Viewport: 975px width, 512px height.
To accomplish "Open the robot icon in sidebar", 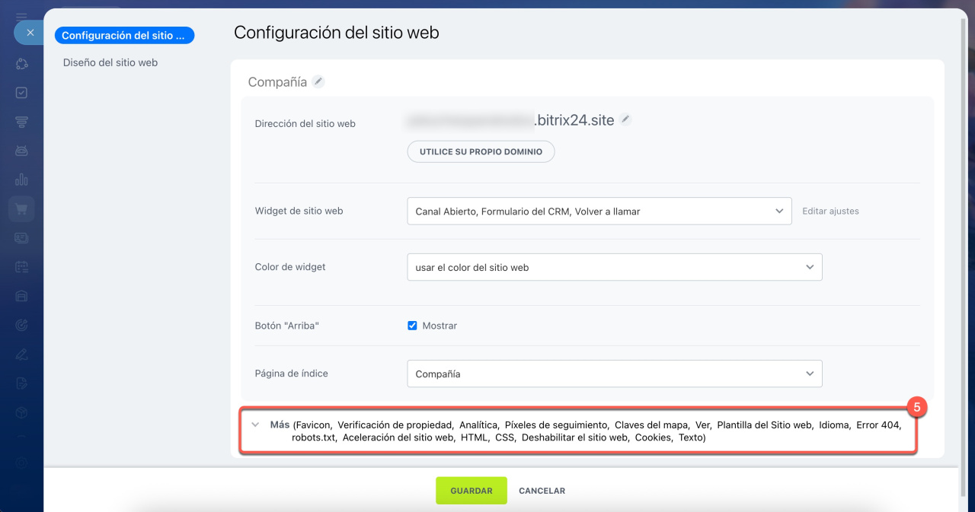I will pos(21,151).
